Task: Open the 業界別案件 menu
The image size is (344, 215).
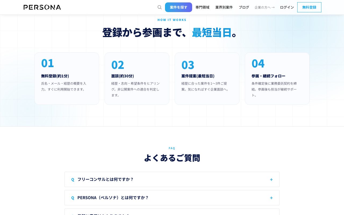Action: tap(224, 7)
